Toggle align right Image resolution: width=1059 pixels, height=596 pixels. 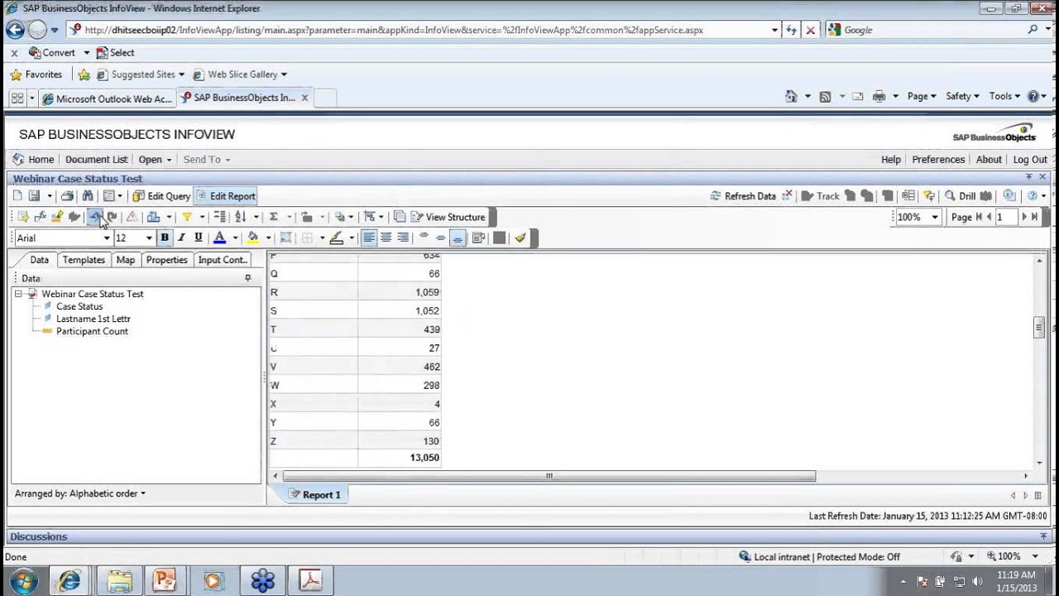(x=402, y=238)
